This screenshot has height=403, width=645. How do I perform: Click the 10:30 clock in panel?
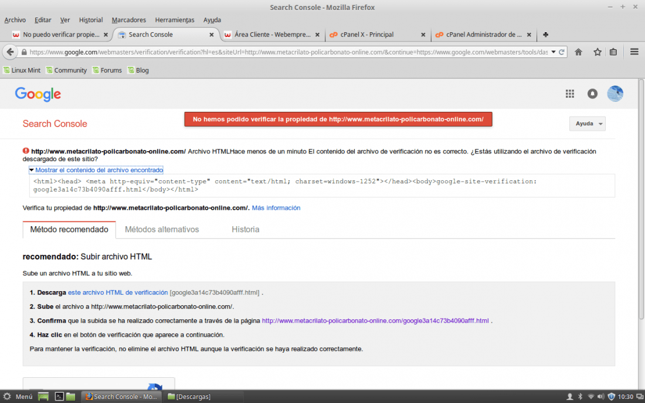coord(625,397)
